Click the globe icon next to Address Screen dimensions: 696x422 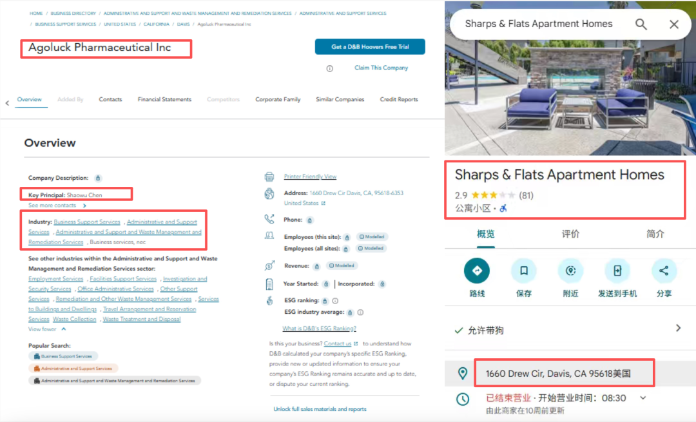point(269,194)
